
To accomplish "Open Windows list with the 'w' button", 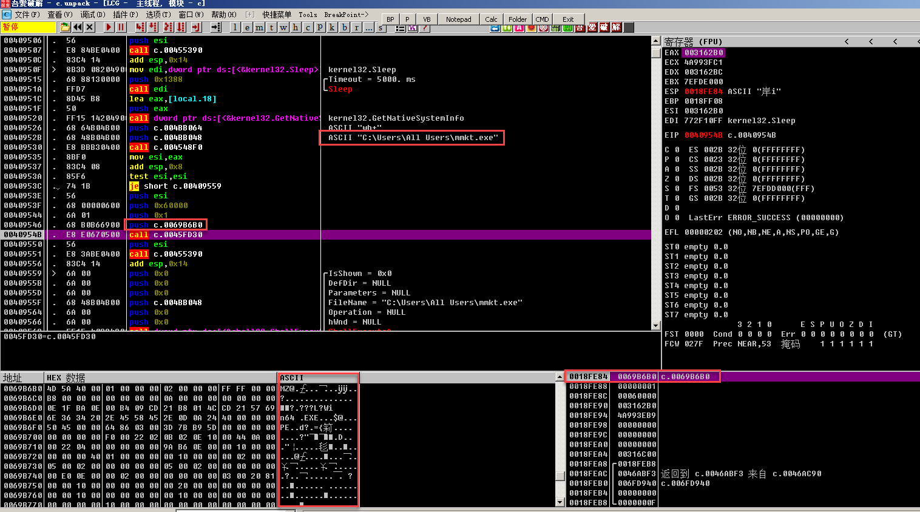I will 283,27.
